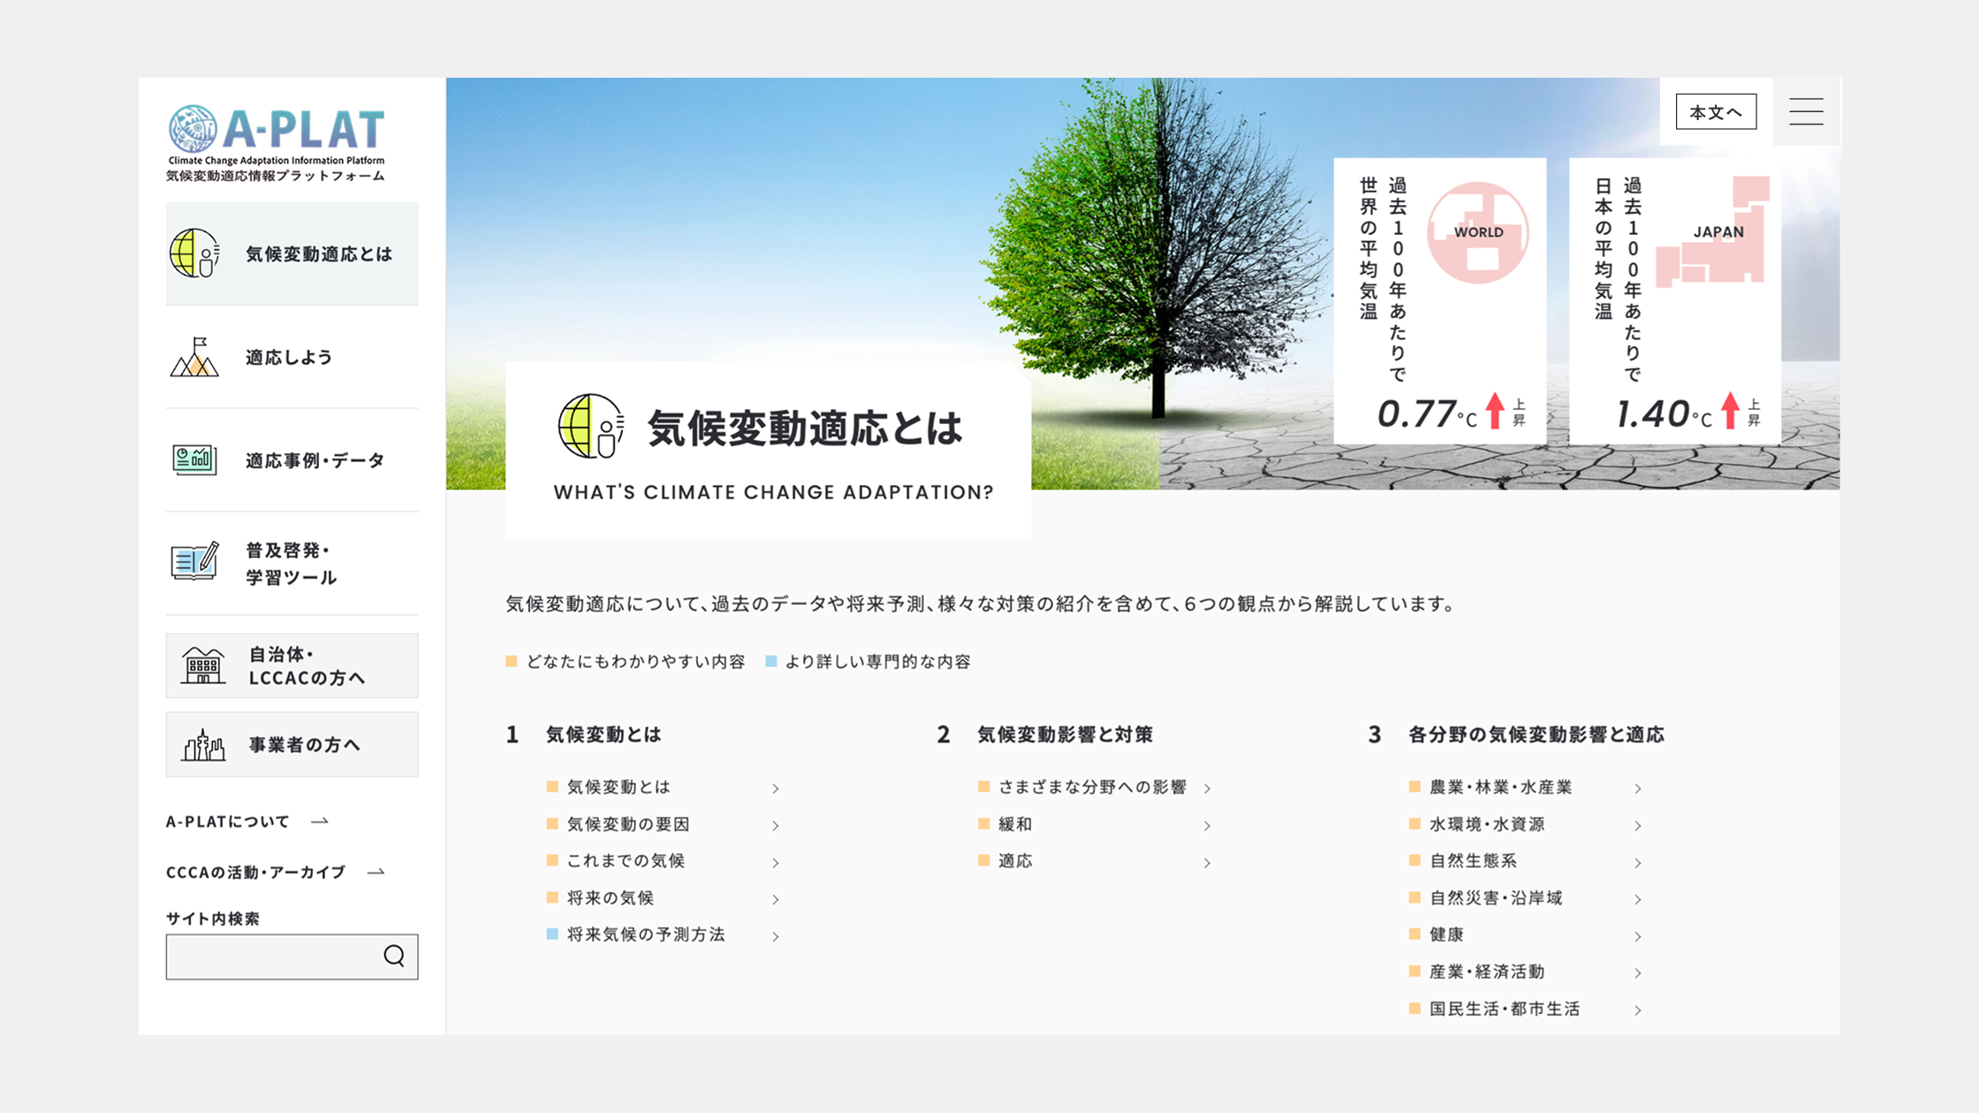Select the globe icon beside 気候変動適応とは

(x=196, y=254)
